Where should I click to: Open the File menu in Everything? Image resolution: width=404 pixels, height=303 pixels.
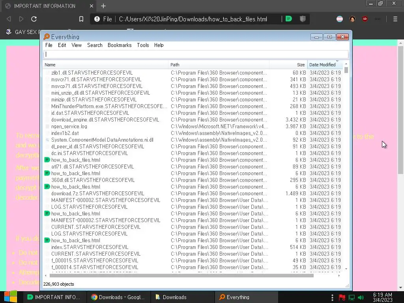click(x=49, y=45)
